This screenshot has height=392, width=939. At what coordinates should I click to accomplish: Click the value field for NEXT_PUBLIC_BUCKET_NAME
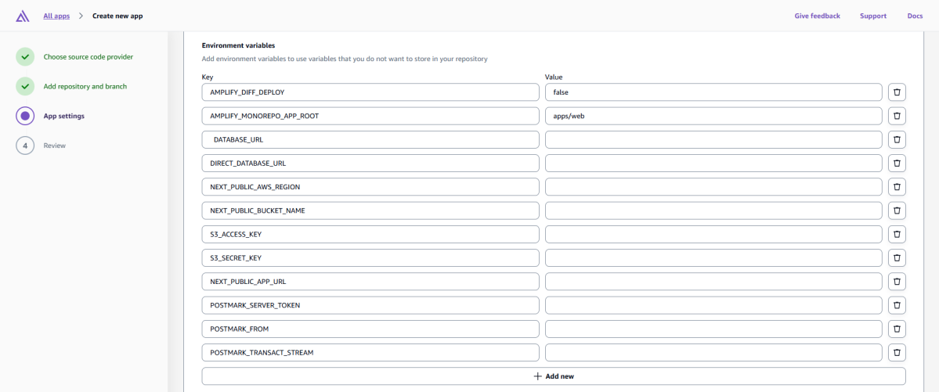pos(713,210)
